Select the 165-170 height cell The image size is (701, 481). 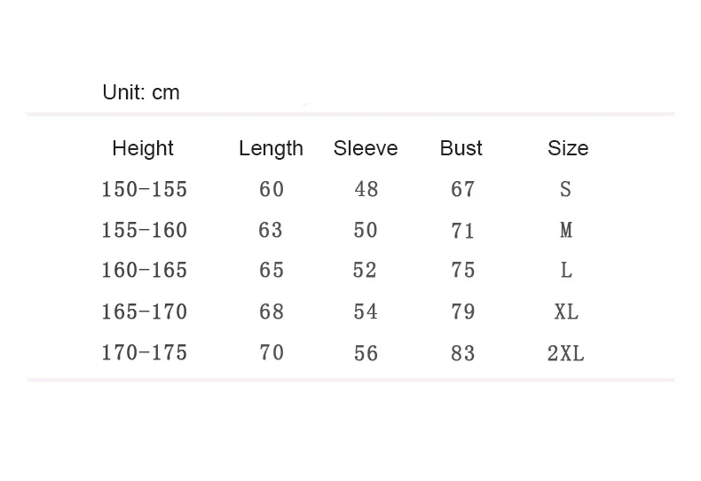pyautogui.click(x=144, y=311)
